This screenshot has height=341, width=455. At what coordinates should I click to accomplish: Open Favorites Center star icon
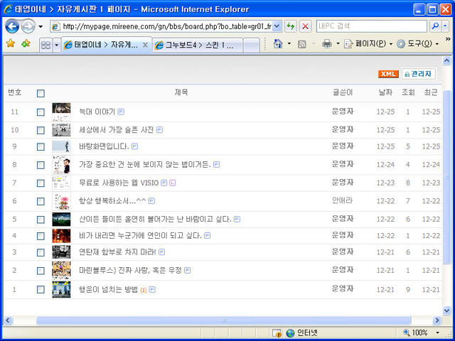[x=10, y=44]
